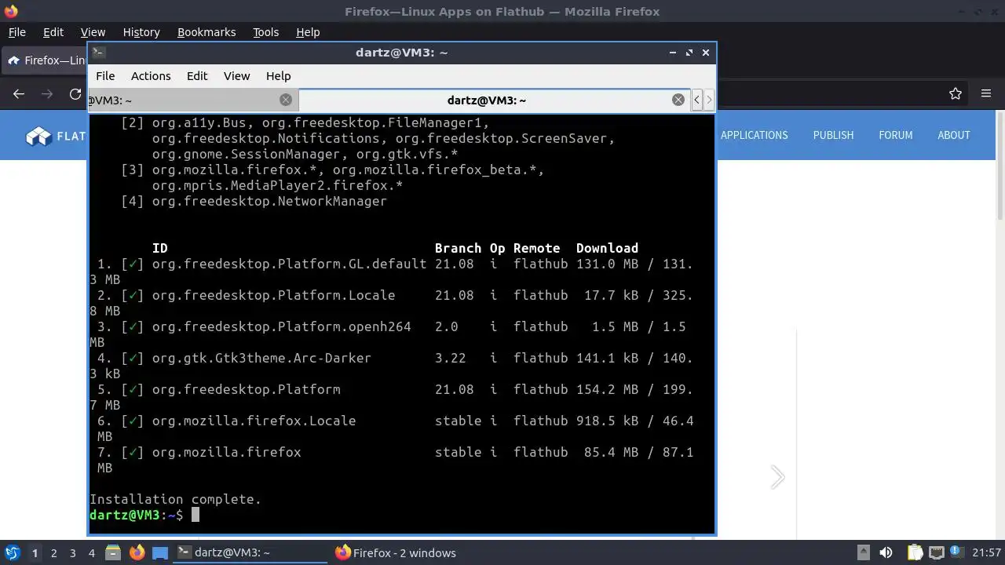
Task: Click the terminal command prompt cursor
Action: 196,515
